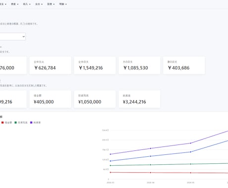Click the 2026-03 x-axis label

point(111,183)
